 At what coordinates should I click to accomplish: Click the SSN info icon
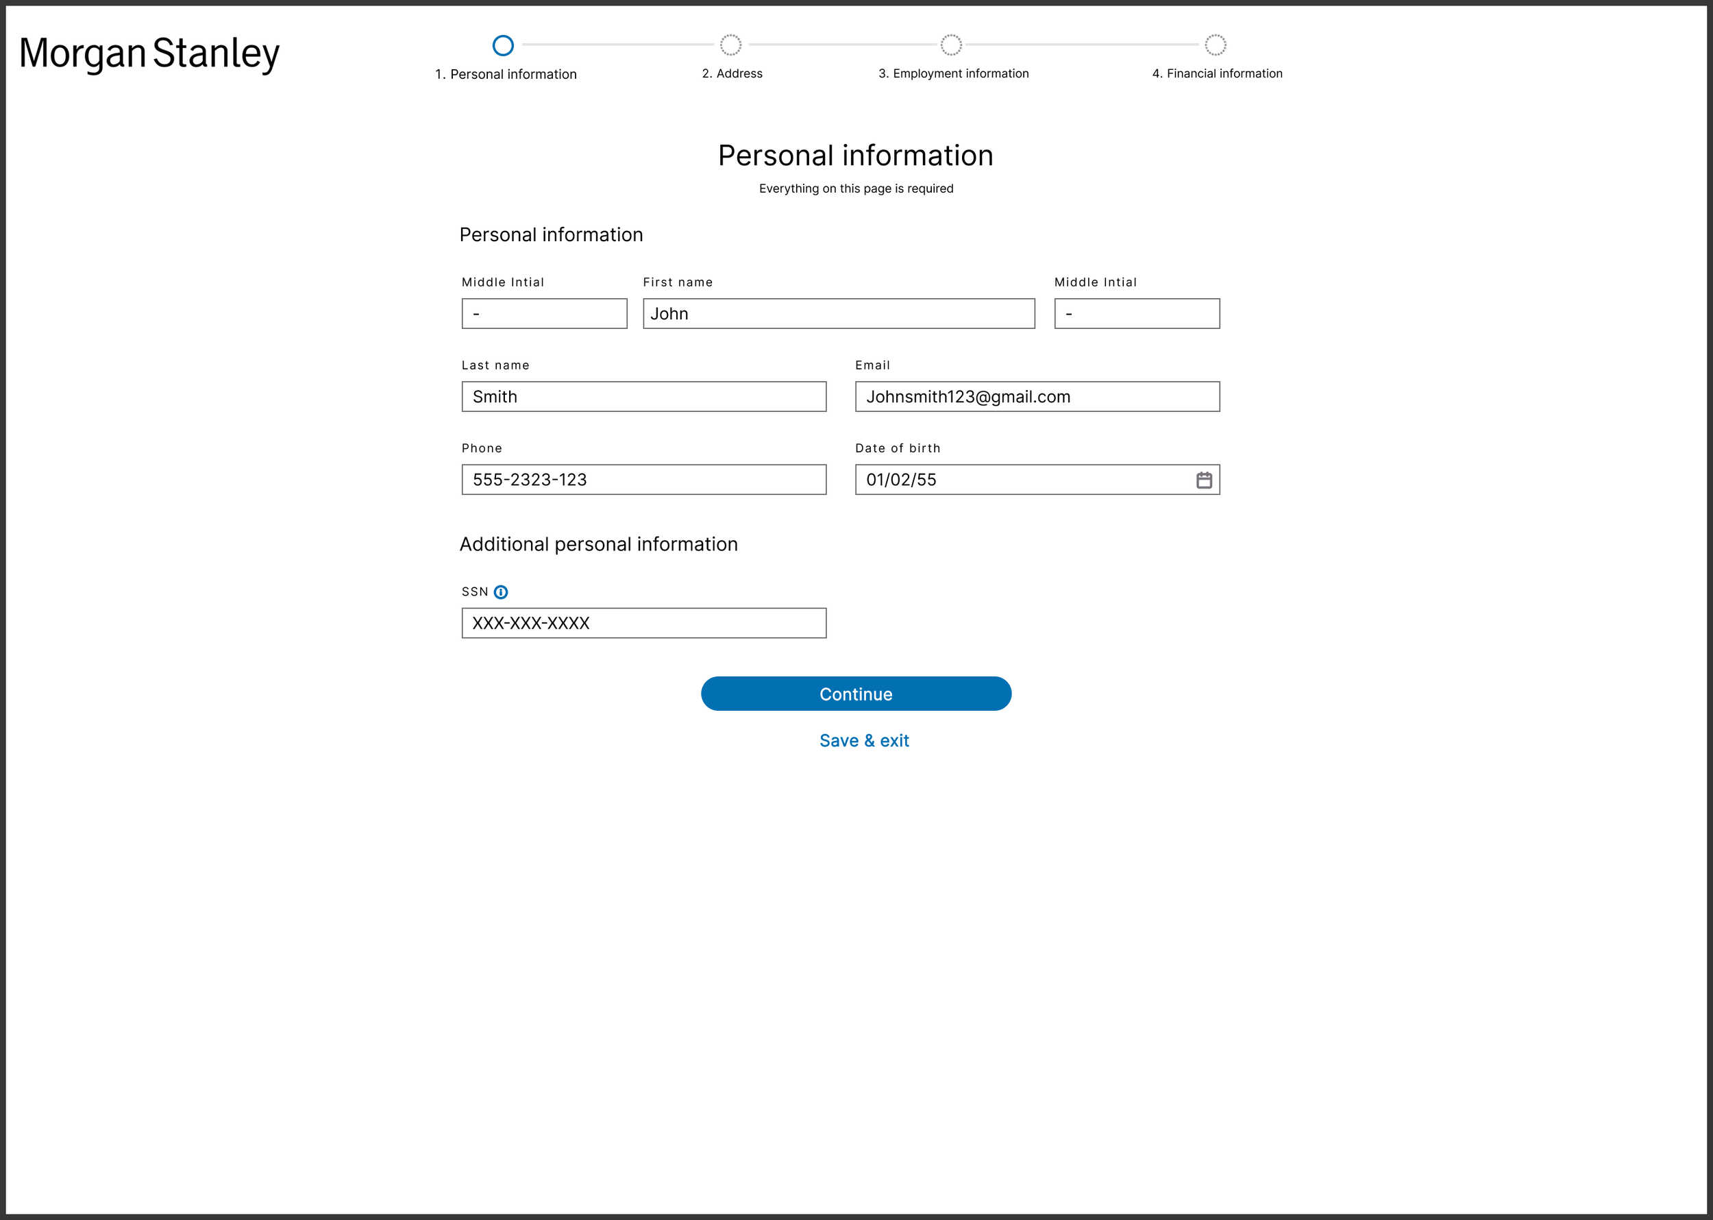point(501,592)
